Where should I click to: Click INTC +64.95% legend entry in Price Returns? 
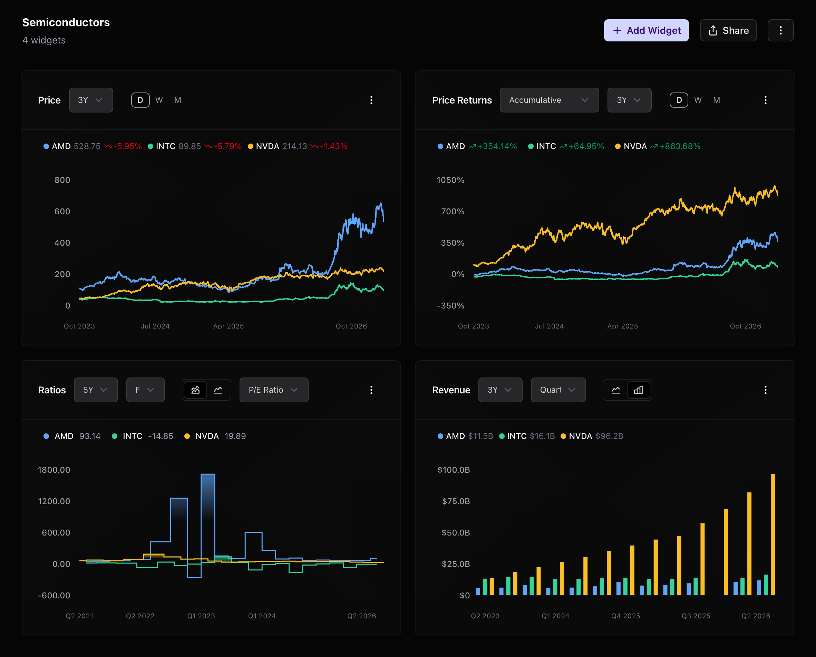(566, 146)
